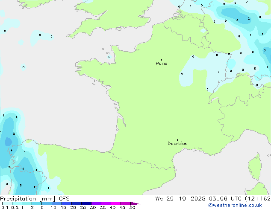This screenshot has height=209, width=271.
Task: Pick the legend swatch between 2 and 5
Action: coord(37,203)
